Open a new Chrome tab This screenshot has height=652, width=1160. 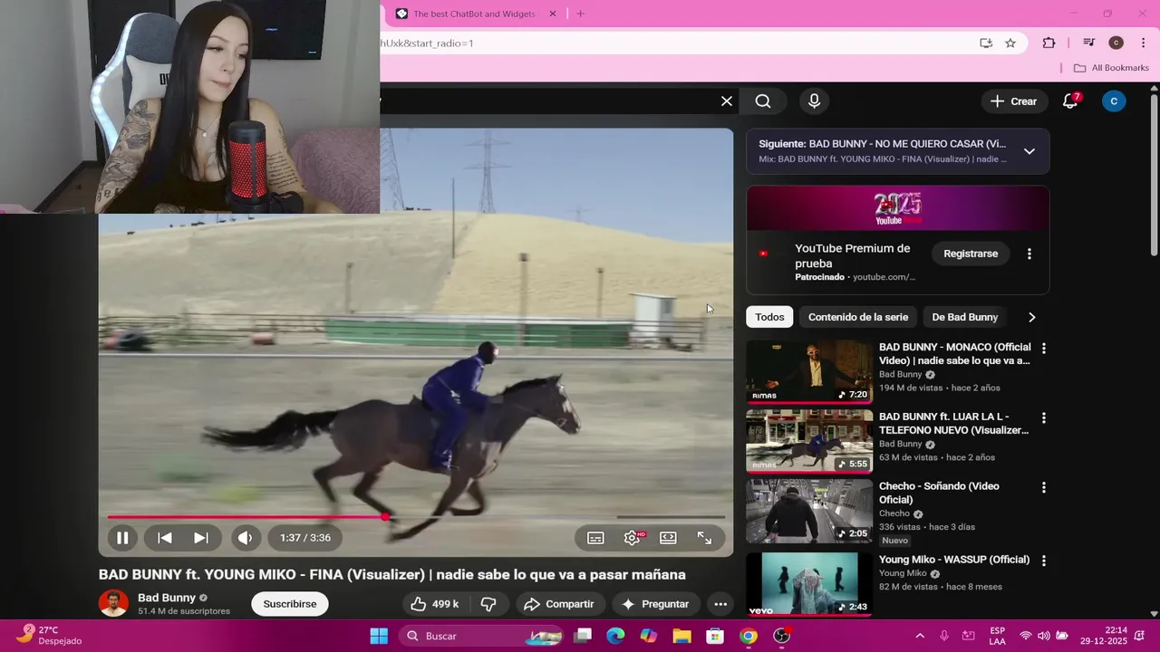coord(581,14)
